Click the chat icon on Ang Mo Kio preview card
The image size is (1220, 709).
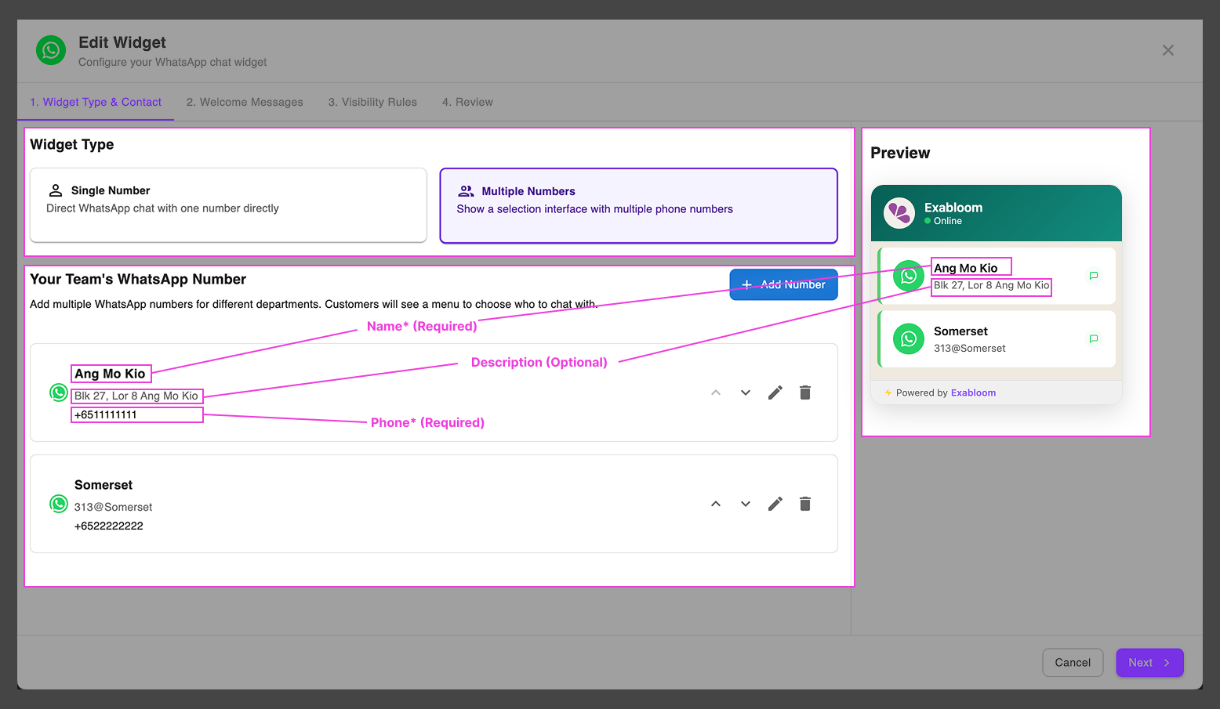click(1093, 276)
